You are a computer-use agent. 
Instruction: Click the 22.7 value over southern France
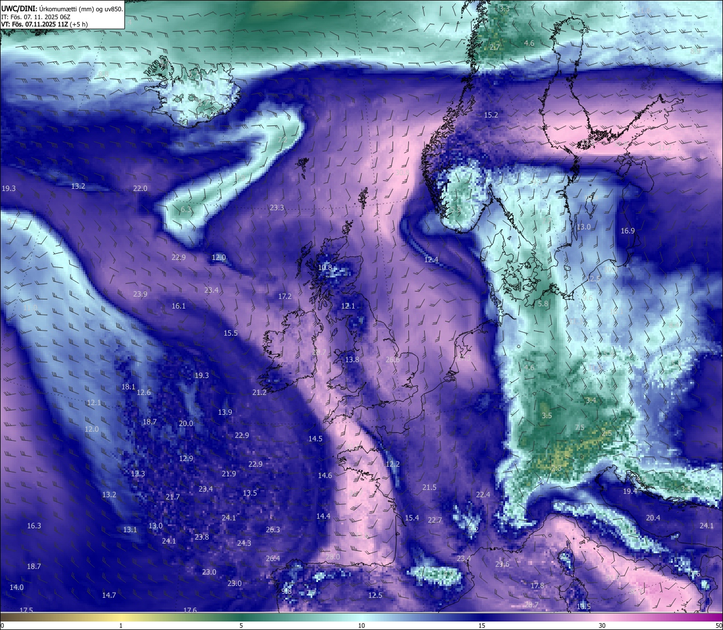[434, 520]
